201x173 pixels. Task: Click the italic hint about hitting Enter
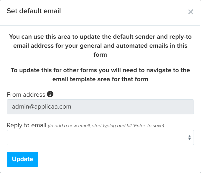[x=106, y=126]
